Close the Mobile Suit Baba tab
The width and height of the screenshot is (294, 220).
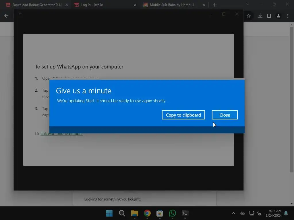[204, 5]
